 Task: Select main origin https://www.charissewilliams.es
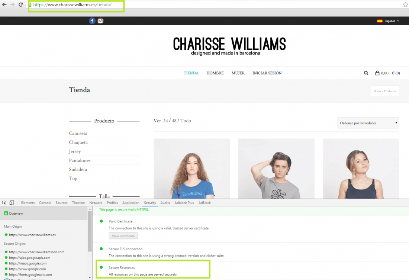pyautogui.click(x=32, y=235)
